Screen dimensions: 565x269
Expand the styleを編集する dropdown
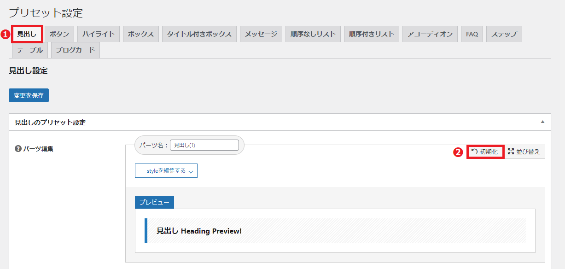(x=166, y=171)
